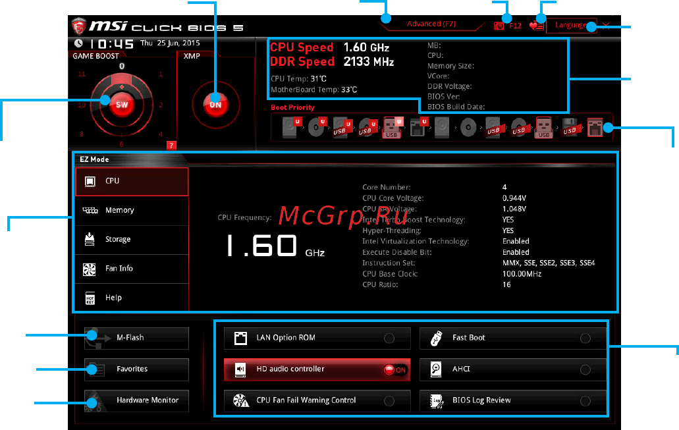The image size is (679, 430).
Task: Open the Memory tab
Action: [x=132, y=211]
